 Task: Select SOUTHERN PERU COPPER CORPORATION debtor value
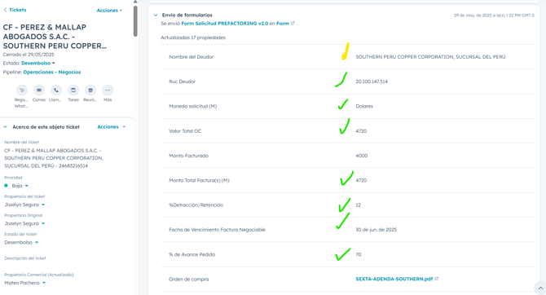point(430,57)
